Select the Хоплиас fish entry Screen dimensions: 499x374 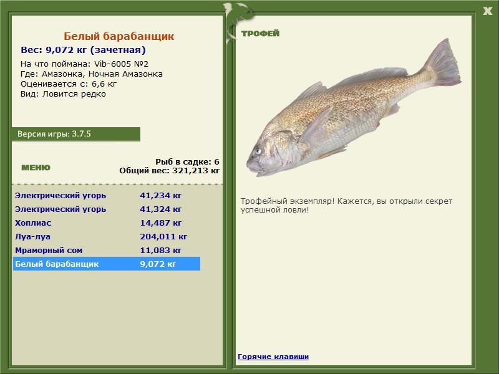tap(107, 223)
